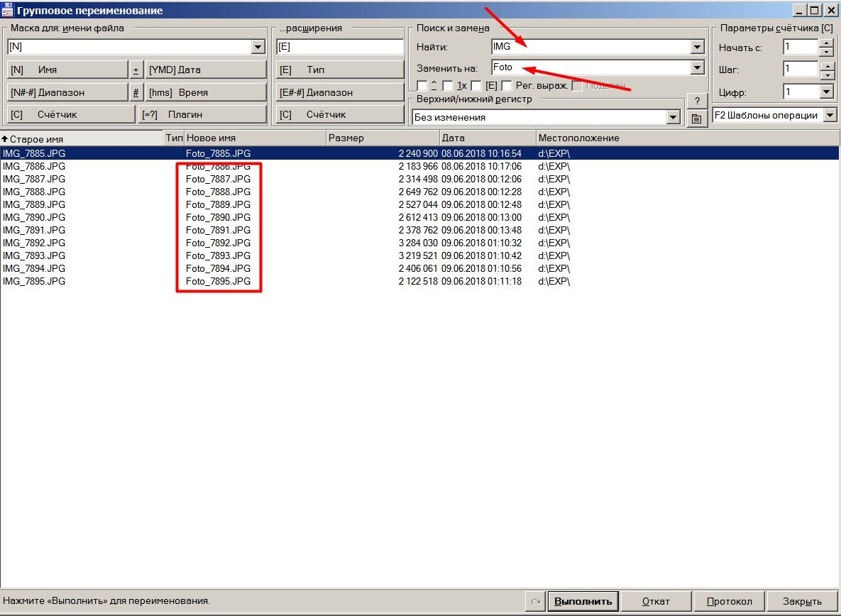Image resolution: width=841 pixels, height=616 pixels.
Task: Sort by 'Дата' column header
Action: (488, 138)
